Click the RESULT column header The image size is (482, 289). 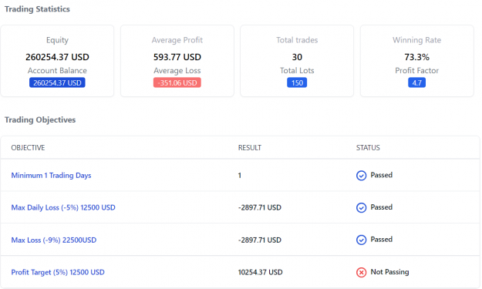click(250, 148)
